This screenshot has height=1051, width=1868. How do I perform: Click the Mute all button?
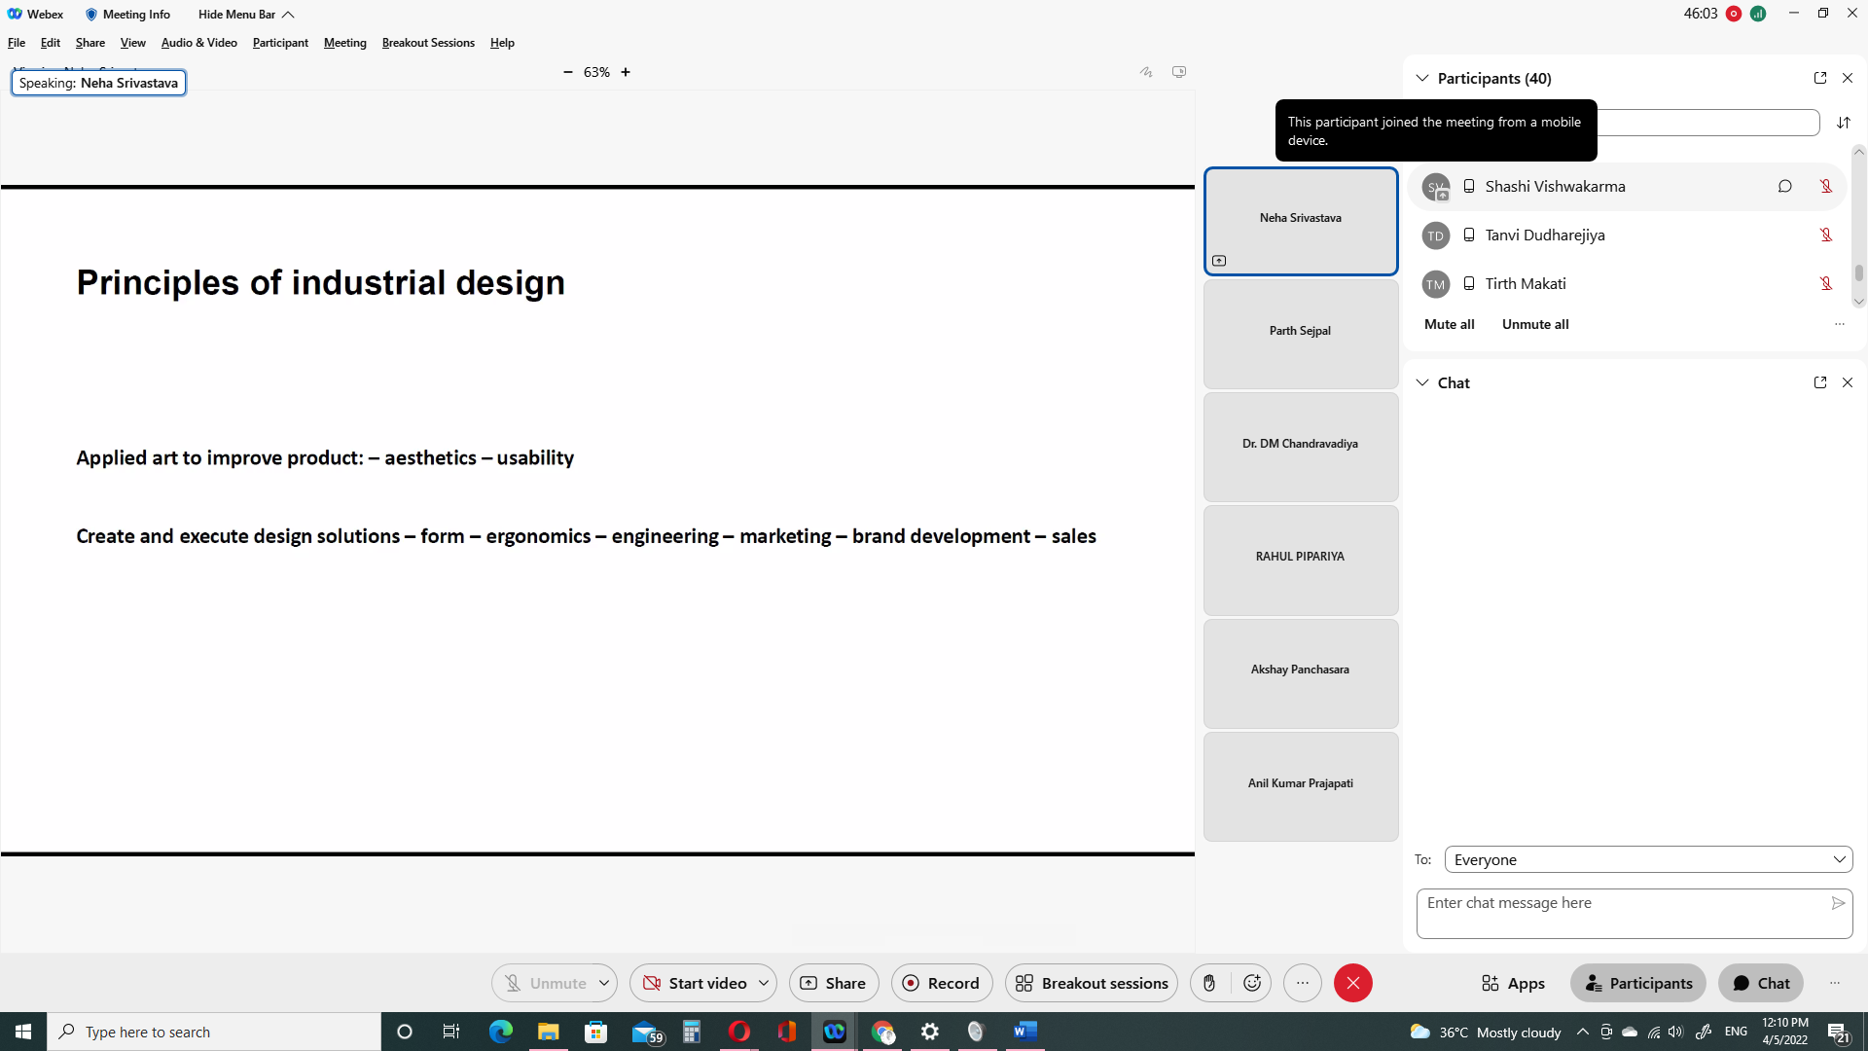click(1449, 324)
